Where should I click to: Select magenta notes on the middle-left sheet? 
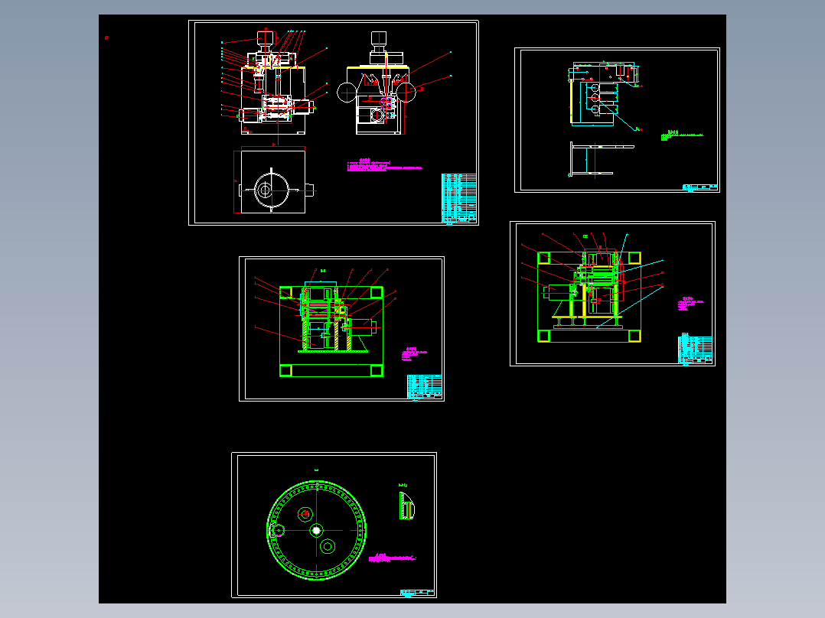(414, 354)
